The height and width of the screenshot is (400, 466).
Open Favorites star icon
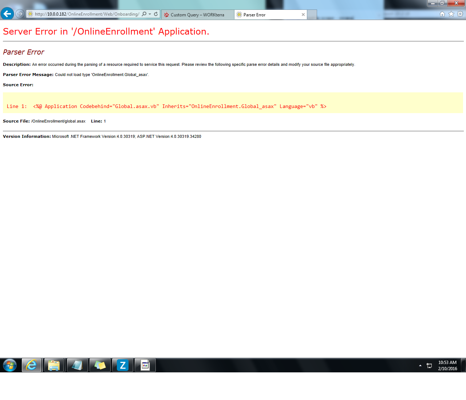[x=451, y=14]
